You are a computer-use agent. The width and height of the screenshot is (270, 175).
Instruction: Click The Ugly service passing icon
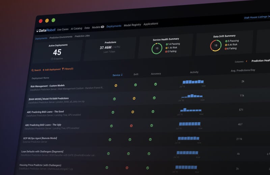coord(111,126)
